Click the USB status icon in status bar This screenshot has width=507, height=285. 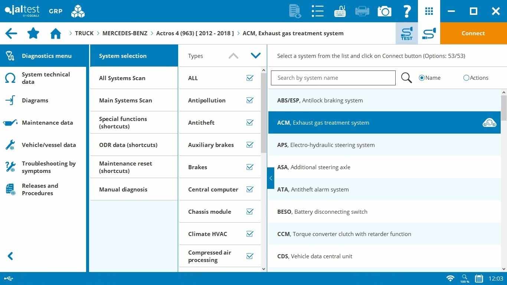click(x=9, y=278)
